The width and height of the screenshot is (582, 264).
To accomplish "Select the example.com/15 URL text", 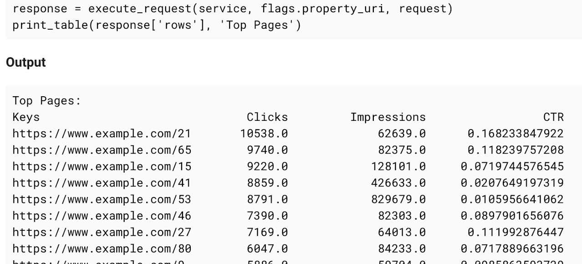I will point(102,166).
